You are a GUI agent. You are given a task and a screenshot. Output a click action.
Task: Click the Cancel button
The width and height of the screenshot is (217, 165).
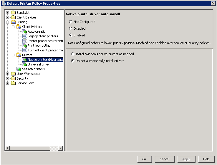164,159
